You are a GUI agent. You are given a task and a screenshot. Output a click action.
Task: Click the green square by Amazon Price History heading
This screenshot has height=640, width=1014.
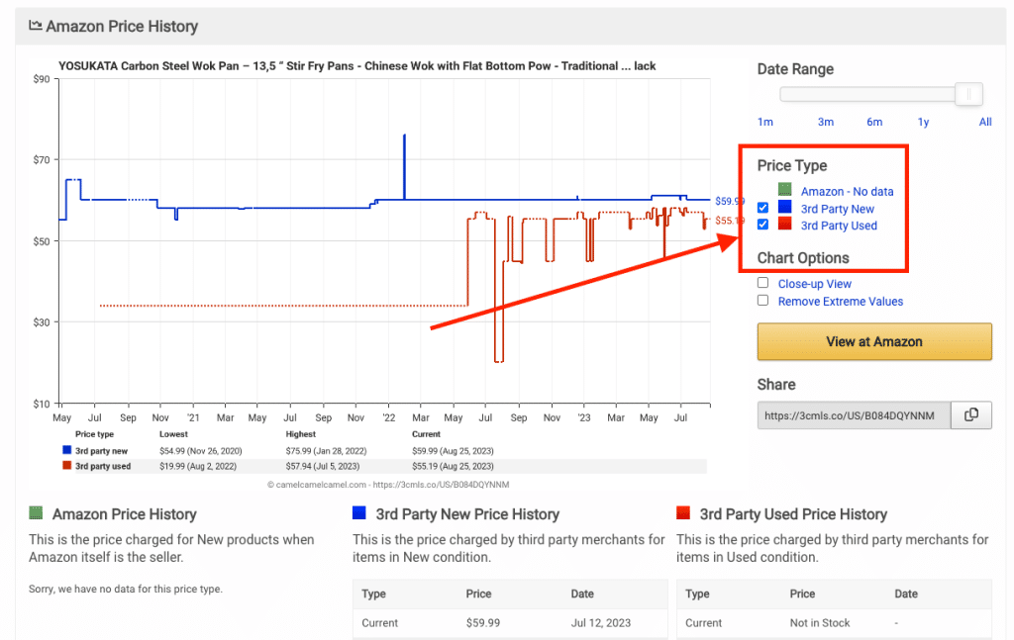tap(36, 512)
